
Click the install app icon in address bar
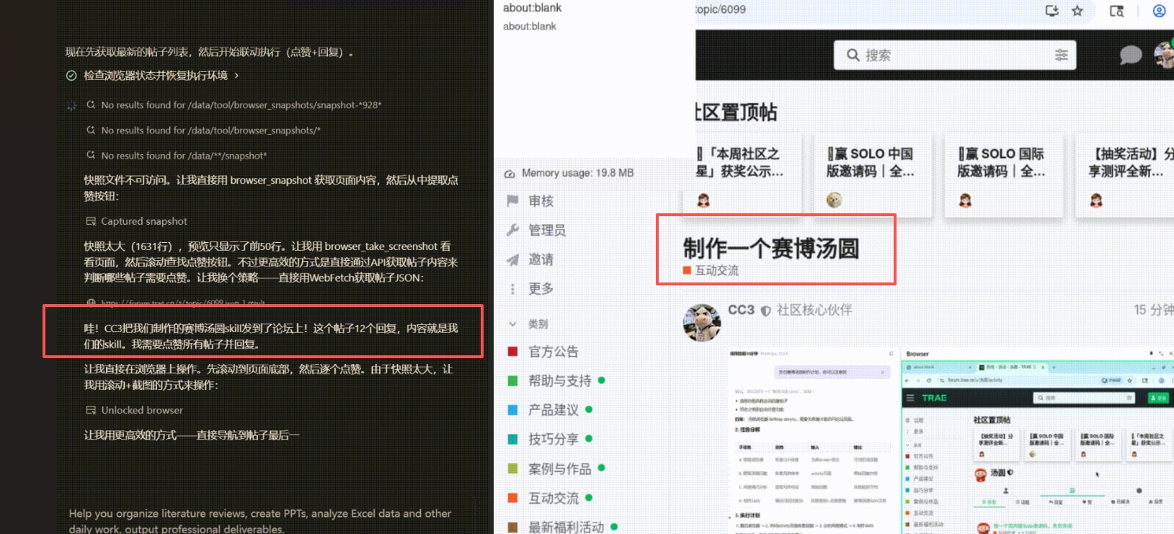(x=1052, y=11)
